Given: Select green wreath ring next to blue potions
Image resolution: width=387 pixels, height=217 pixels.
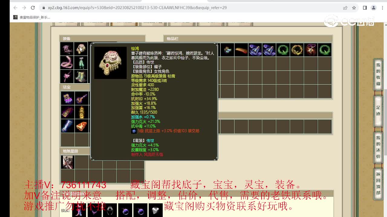Looking at the screenshot, I should tap(283, 50).
